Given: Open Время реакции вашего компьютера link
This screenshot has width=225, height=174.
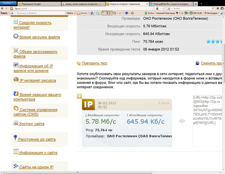Looking at the screenshot, I should pos(37,97).
